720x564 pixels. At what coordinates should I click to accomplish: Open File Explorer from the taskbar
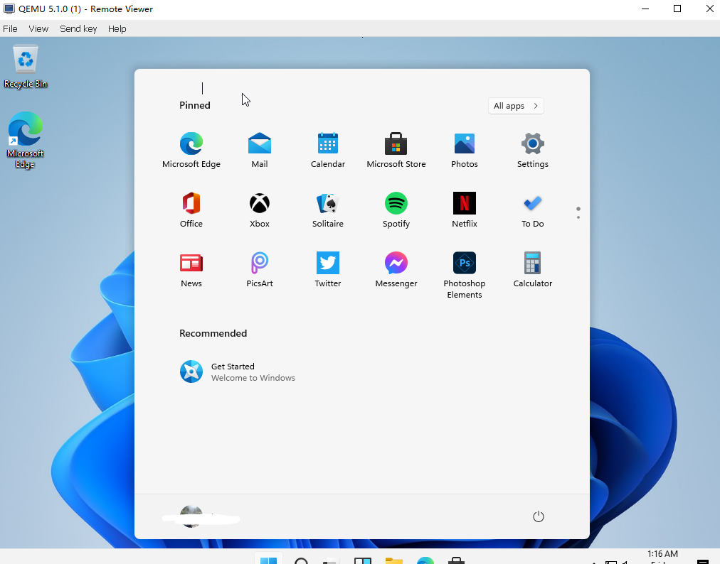click(x=393, y=560)
